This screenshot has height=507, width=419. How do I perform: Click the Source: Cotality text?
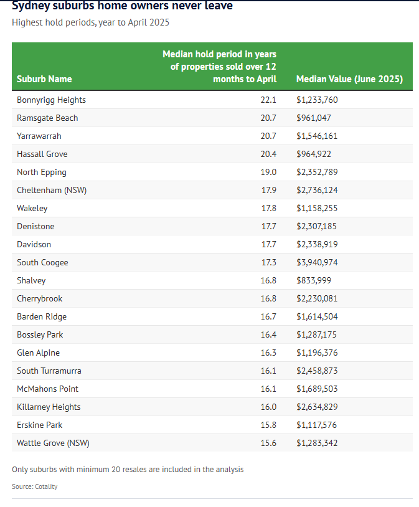[35, 486]
